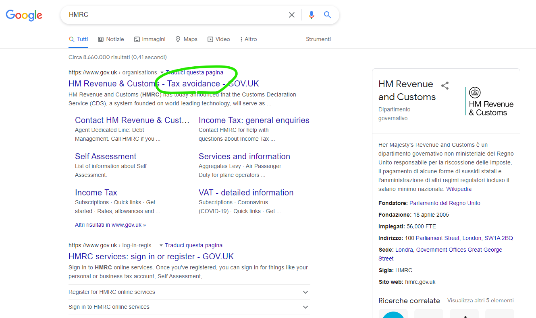Focus the HMRC search input field
This screenshot has height=318, width=536.
click(175, 15)
